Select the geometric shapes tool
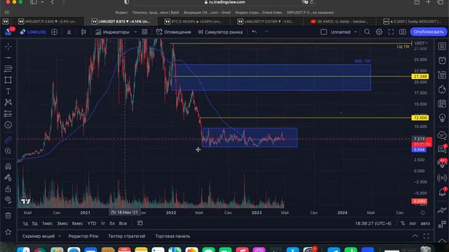This screenshot has width=449, height=252. point(8,80)
